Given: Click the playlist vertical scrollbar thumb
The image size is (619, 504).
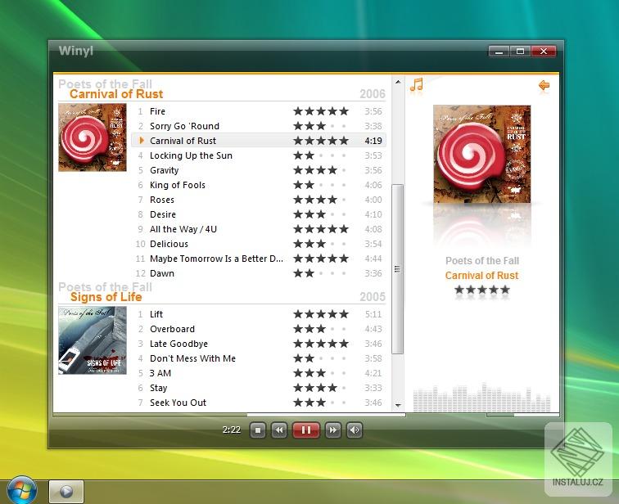Looking at the screenshot, I should [398, 269].
